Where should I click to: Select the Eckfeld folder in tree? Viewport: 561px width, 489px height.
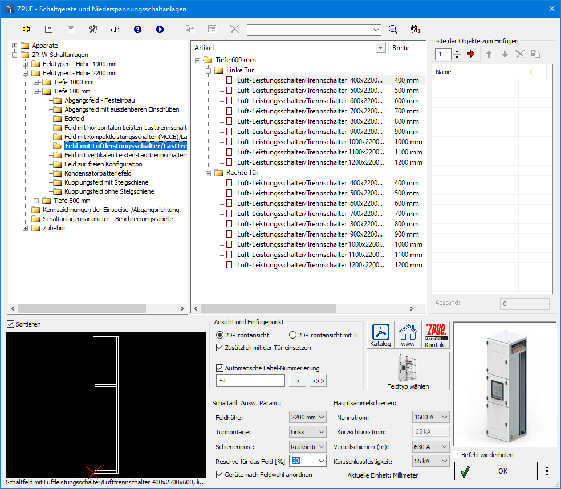click(x=74, y=119)
